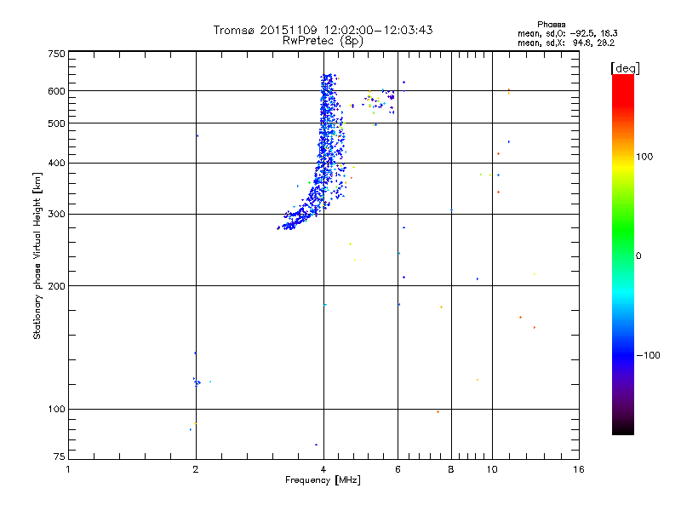
Task: Click the x-axis tick label "10"
Action: tap(492, 469)
